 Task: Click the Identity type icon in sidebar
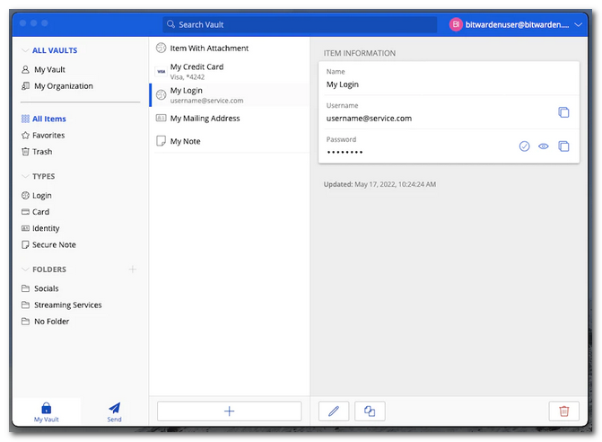click(x=25, y=228)
